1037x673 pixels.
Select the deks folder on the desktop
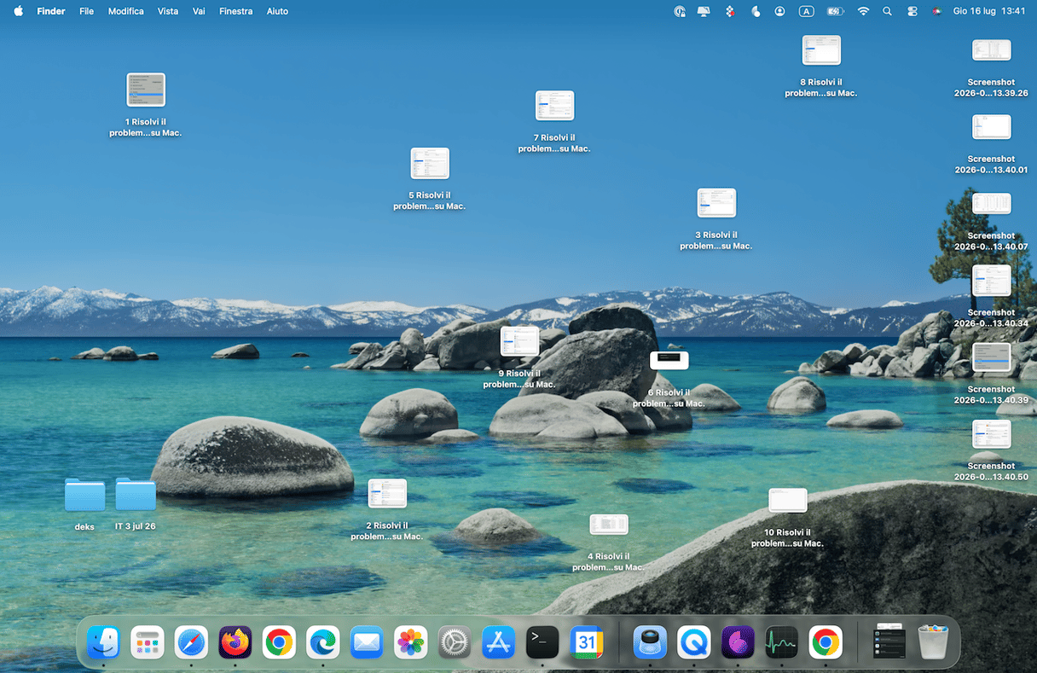coord(84,495)
